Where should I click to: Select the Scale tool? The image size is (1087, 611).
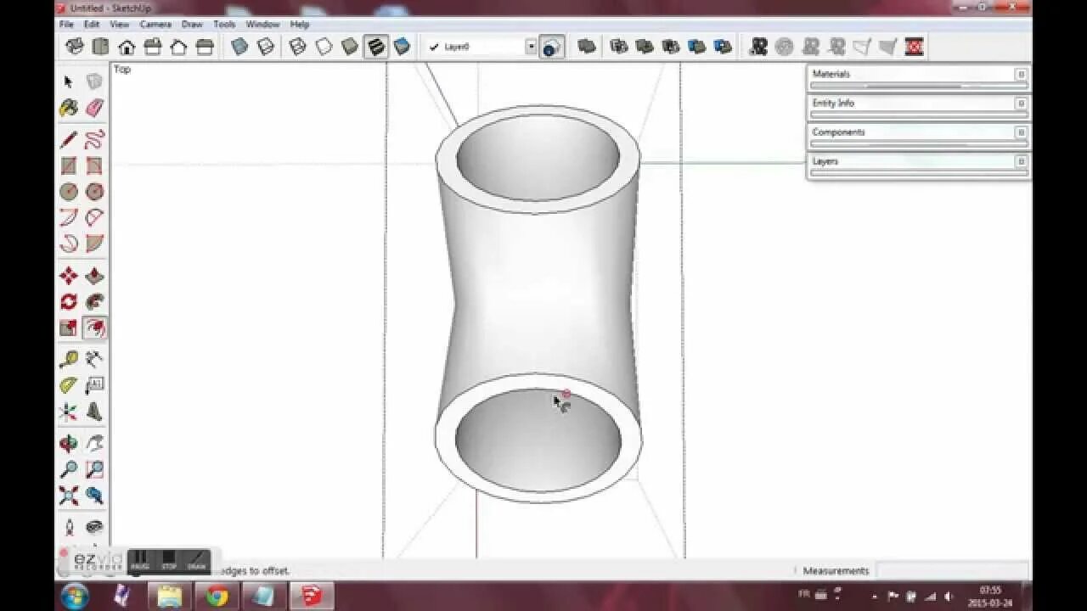[x=69, y=328]
